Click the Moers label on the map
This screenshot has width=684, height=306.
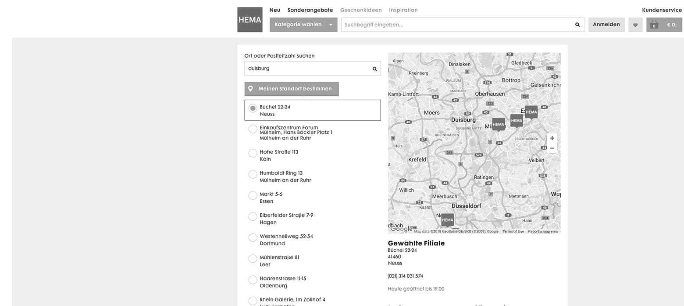[432, 113]
